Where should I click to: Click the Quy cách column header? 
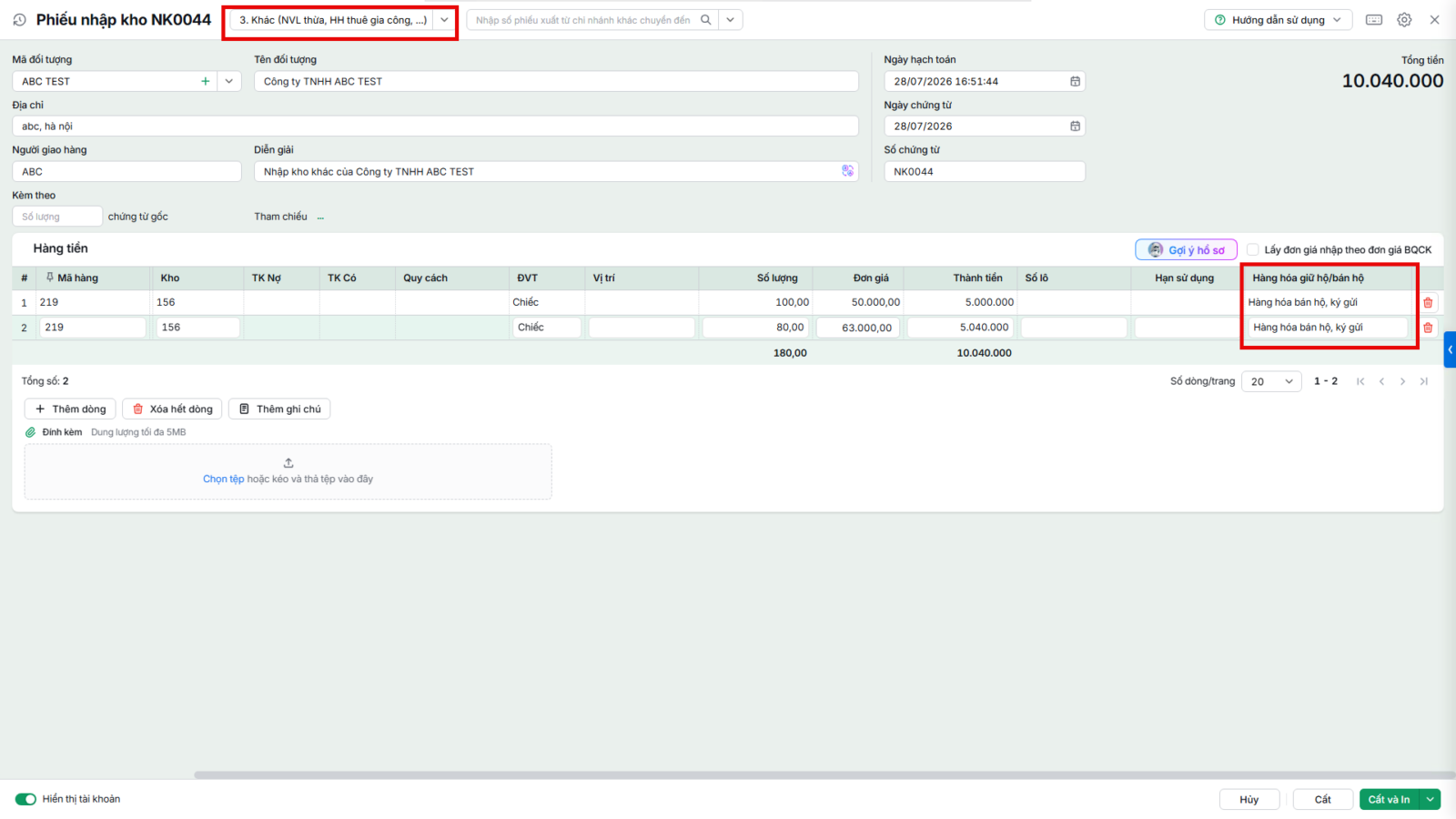(452, 278)
